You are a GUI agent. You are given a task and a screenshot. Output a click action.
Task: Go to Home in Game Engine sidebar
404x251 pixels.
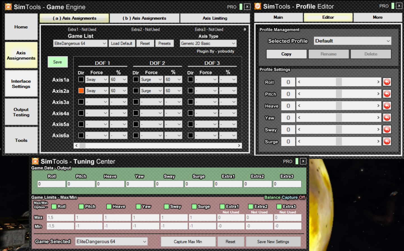pos(21,27)
